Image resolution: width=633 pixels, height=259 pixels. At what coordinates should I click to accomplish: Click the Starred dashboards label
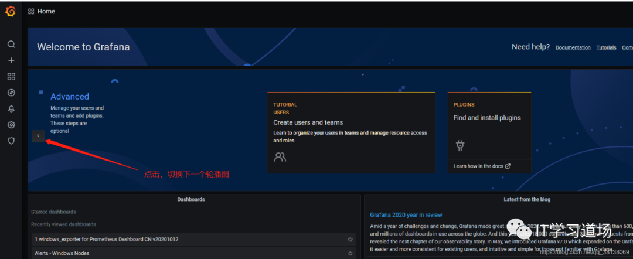point(53,212)
